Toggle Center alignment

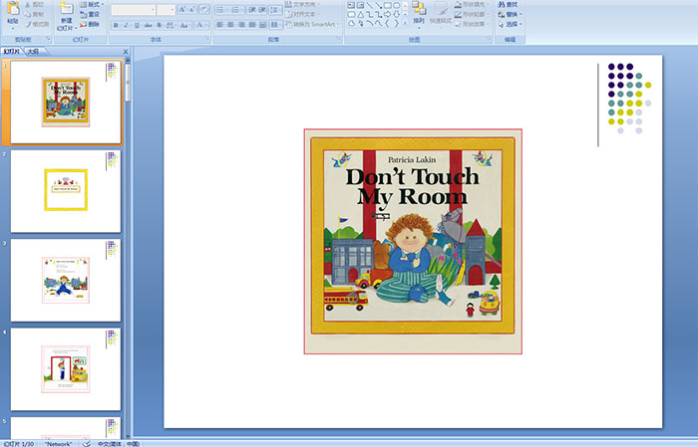pos(230,25)
